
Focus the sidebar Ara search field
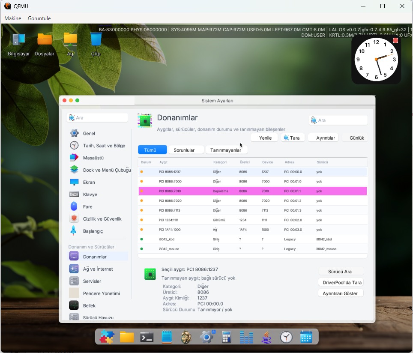[x=97, y=118]
